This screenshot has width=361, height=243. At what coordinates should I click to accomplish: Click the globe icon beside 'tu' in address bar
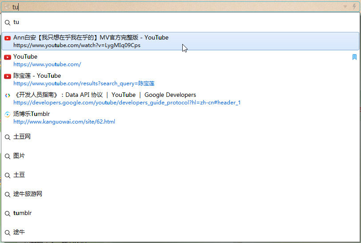[7, 7]
